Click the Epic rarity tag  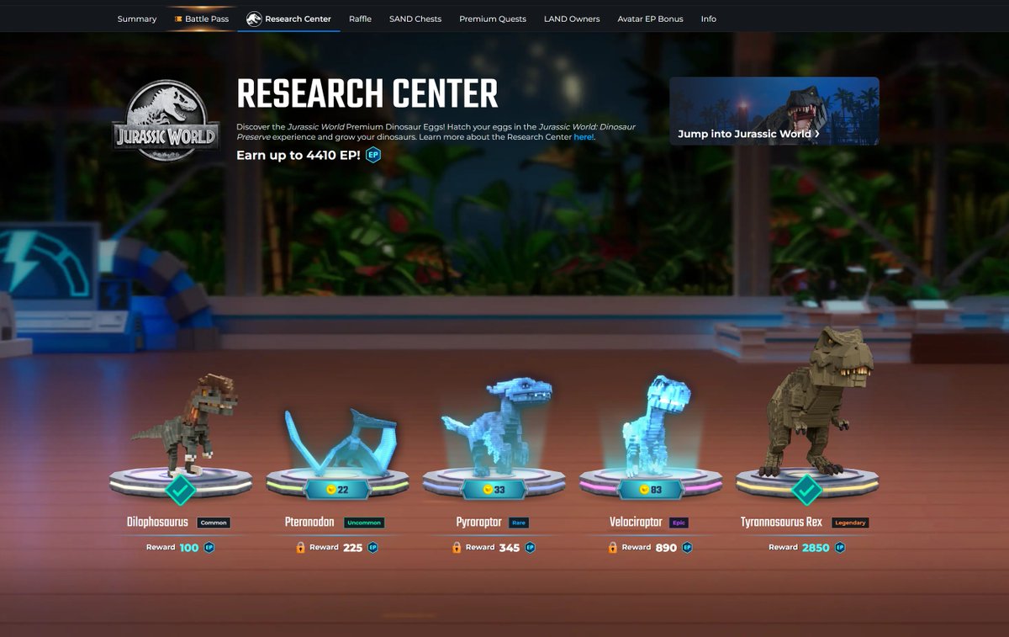[679, 523]
